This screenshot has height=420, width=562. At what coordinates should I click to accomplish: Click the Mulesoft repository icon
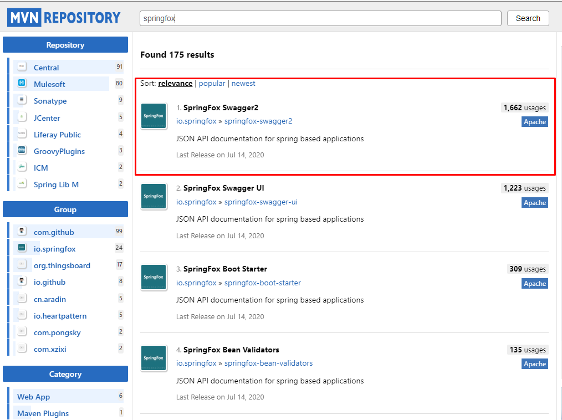[22, 83]
